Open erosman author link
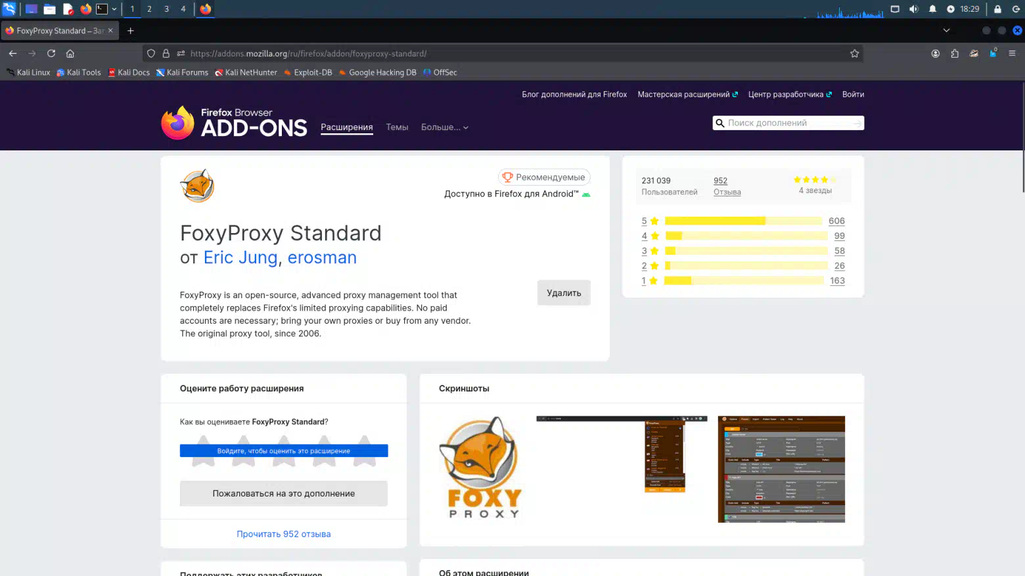The height and width of the screenshot is (576, 1025). click(322, 257)
